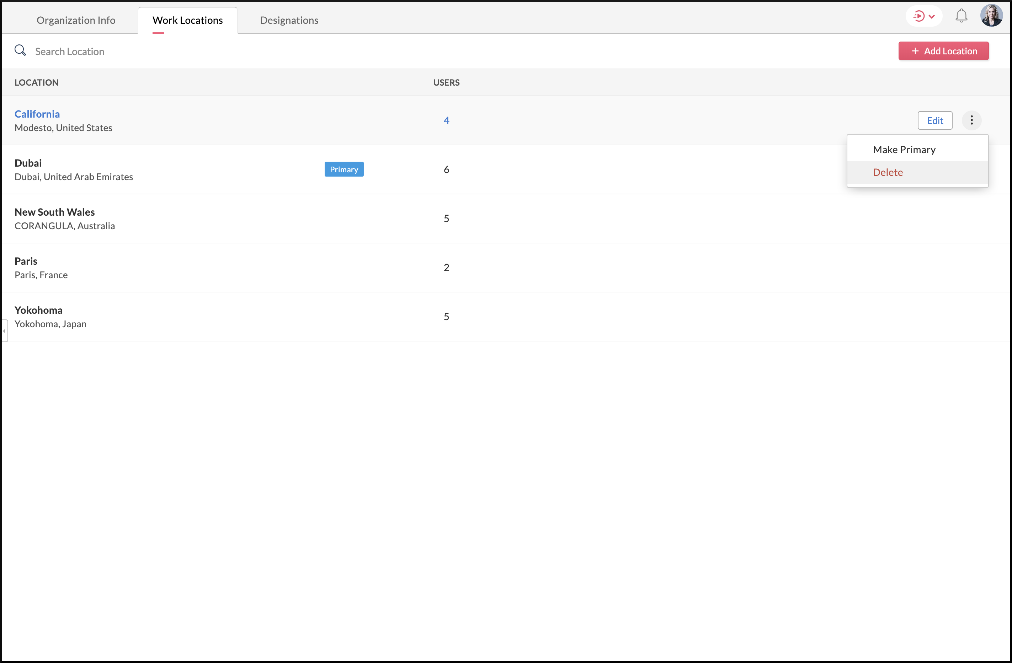Select the Work Locations tab

(187, 20)
